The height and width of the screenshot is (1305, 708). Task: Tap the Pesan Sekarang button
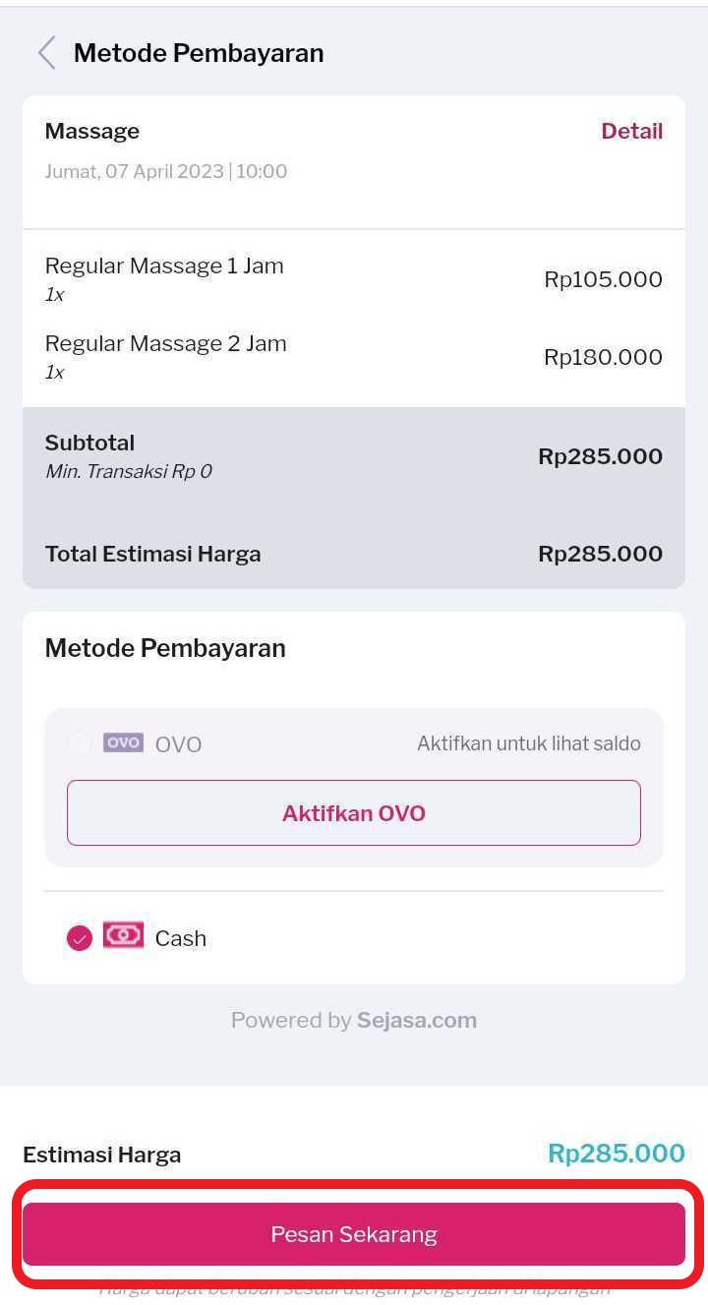pos(354,1234)
